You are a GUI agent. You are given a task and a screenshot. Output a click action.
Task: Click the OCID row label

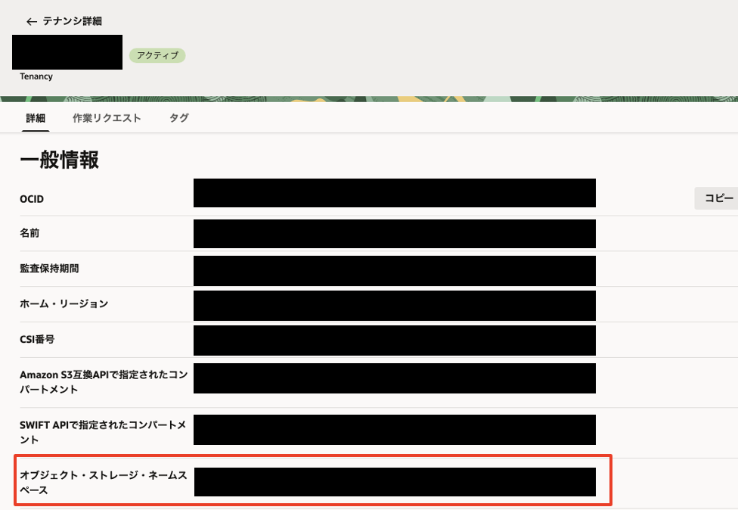[33, 198]
